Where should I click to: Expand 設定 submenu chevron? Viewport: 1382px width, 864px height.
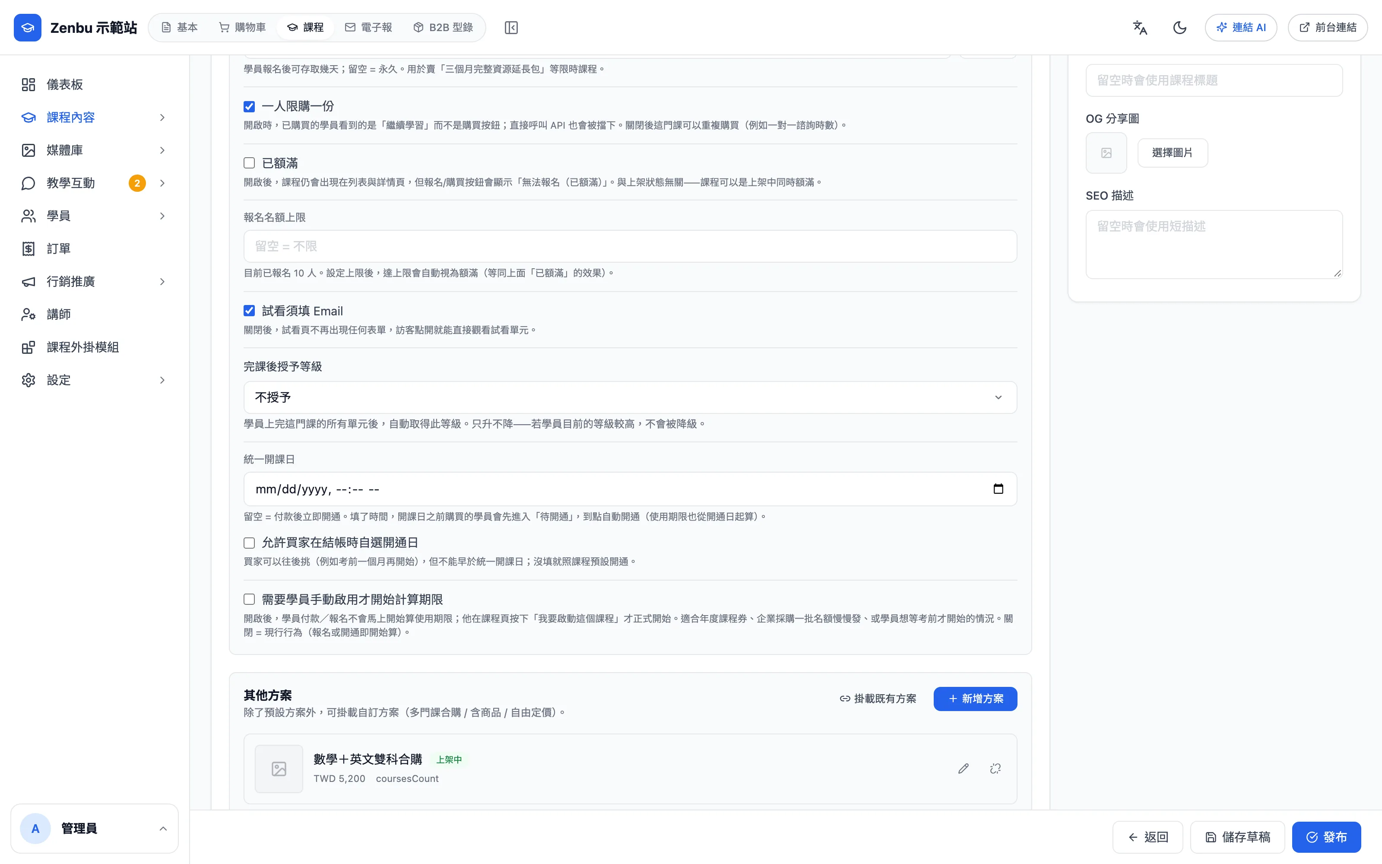162,380
